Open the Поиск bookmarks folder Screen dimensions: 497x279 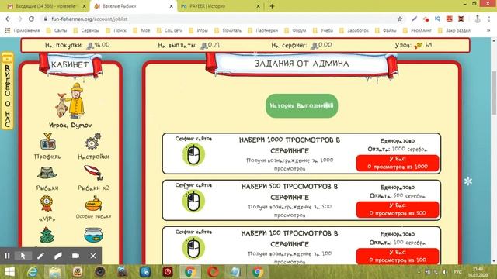116,30
